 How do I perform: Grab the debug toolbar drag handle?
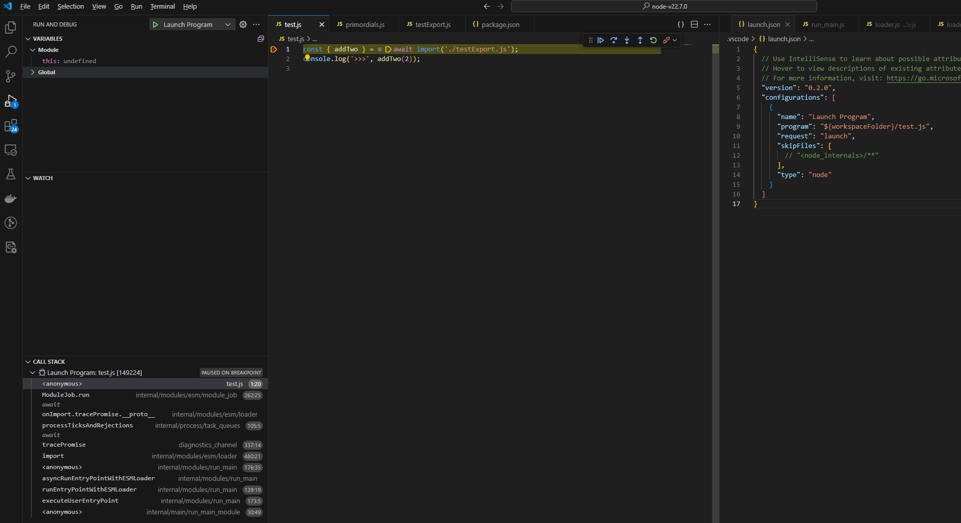coord(590,40)
